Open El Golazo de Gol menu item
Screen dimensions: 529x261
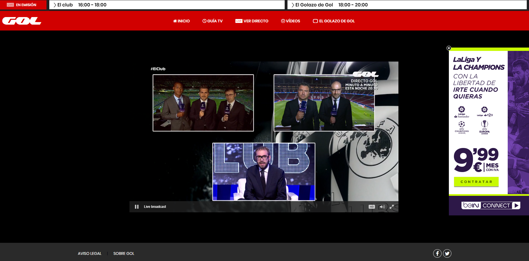[334, 21]
